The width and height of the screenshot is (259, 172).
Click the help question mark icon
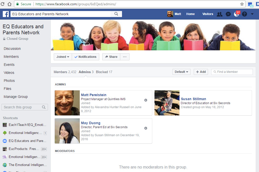click(244, 14)
